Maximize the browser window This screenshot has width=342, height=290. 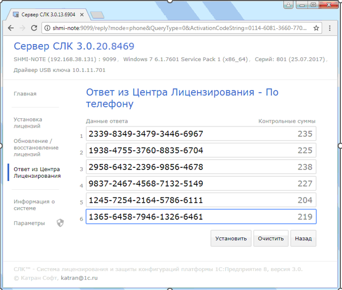coord(314,5)
